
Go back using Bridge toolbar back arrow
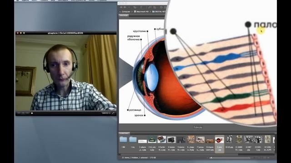click(x=121, y=7)
